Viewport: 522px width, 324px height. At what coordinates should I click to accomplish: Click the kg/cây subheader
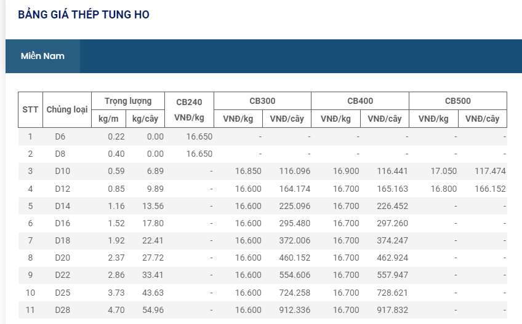coord(145,119)
